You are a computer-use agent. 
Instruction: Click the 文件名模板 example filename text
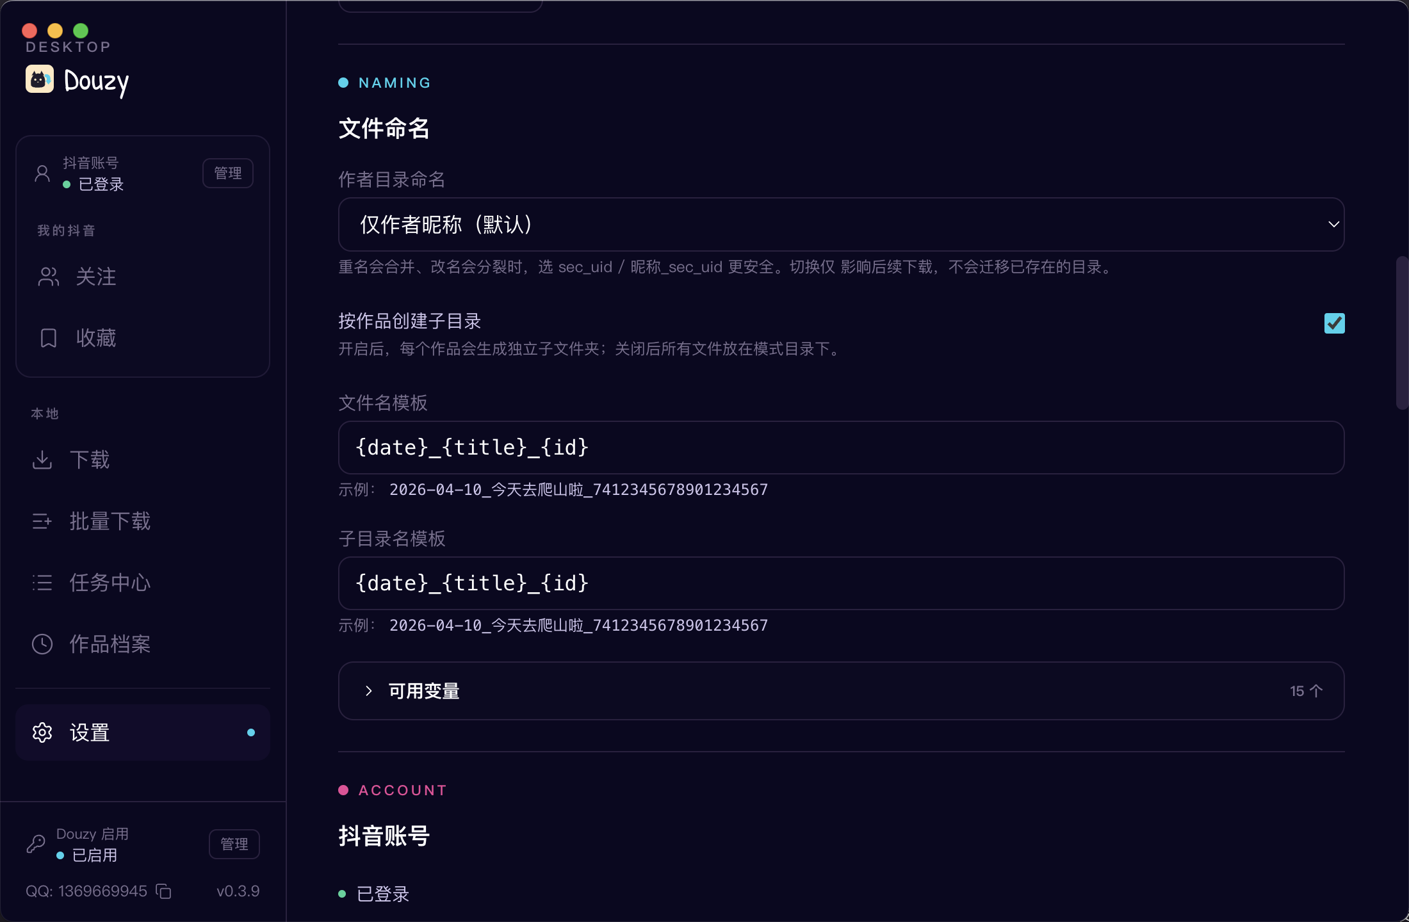(578, 490)
